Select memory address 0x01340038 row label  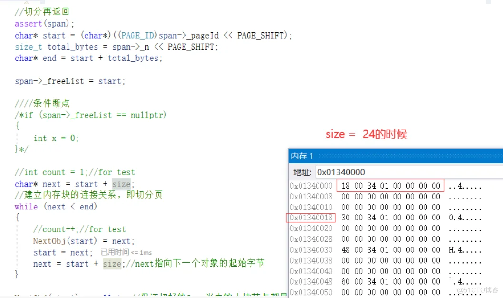[x=311, y=261]
